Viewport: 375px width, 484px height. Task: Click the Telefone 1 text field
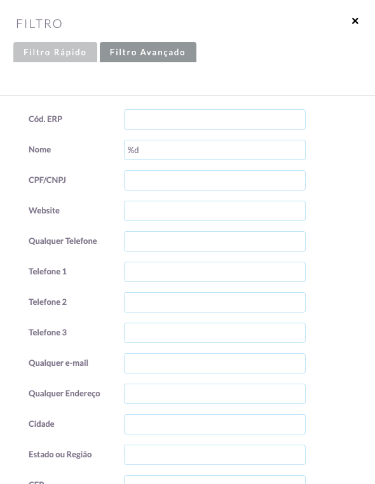[x=215, y=272]
